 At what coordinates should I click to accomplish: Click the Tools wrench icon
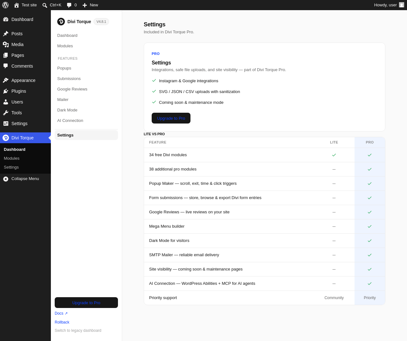click(6, 113)
